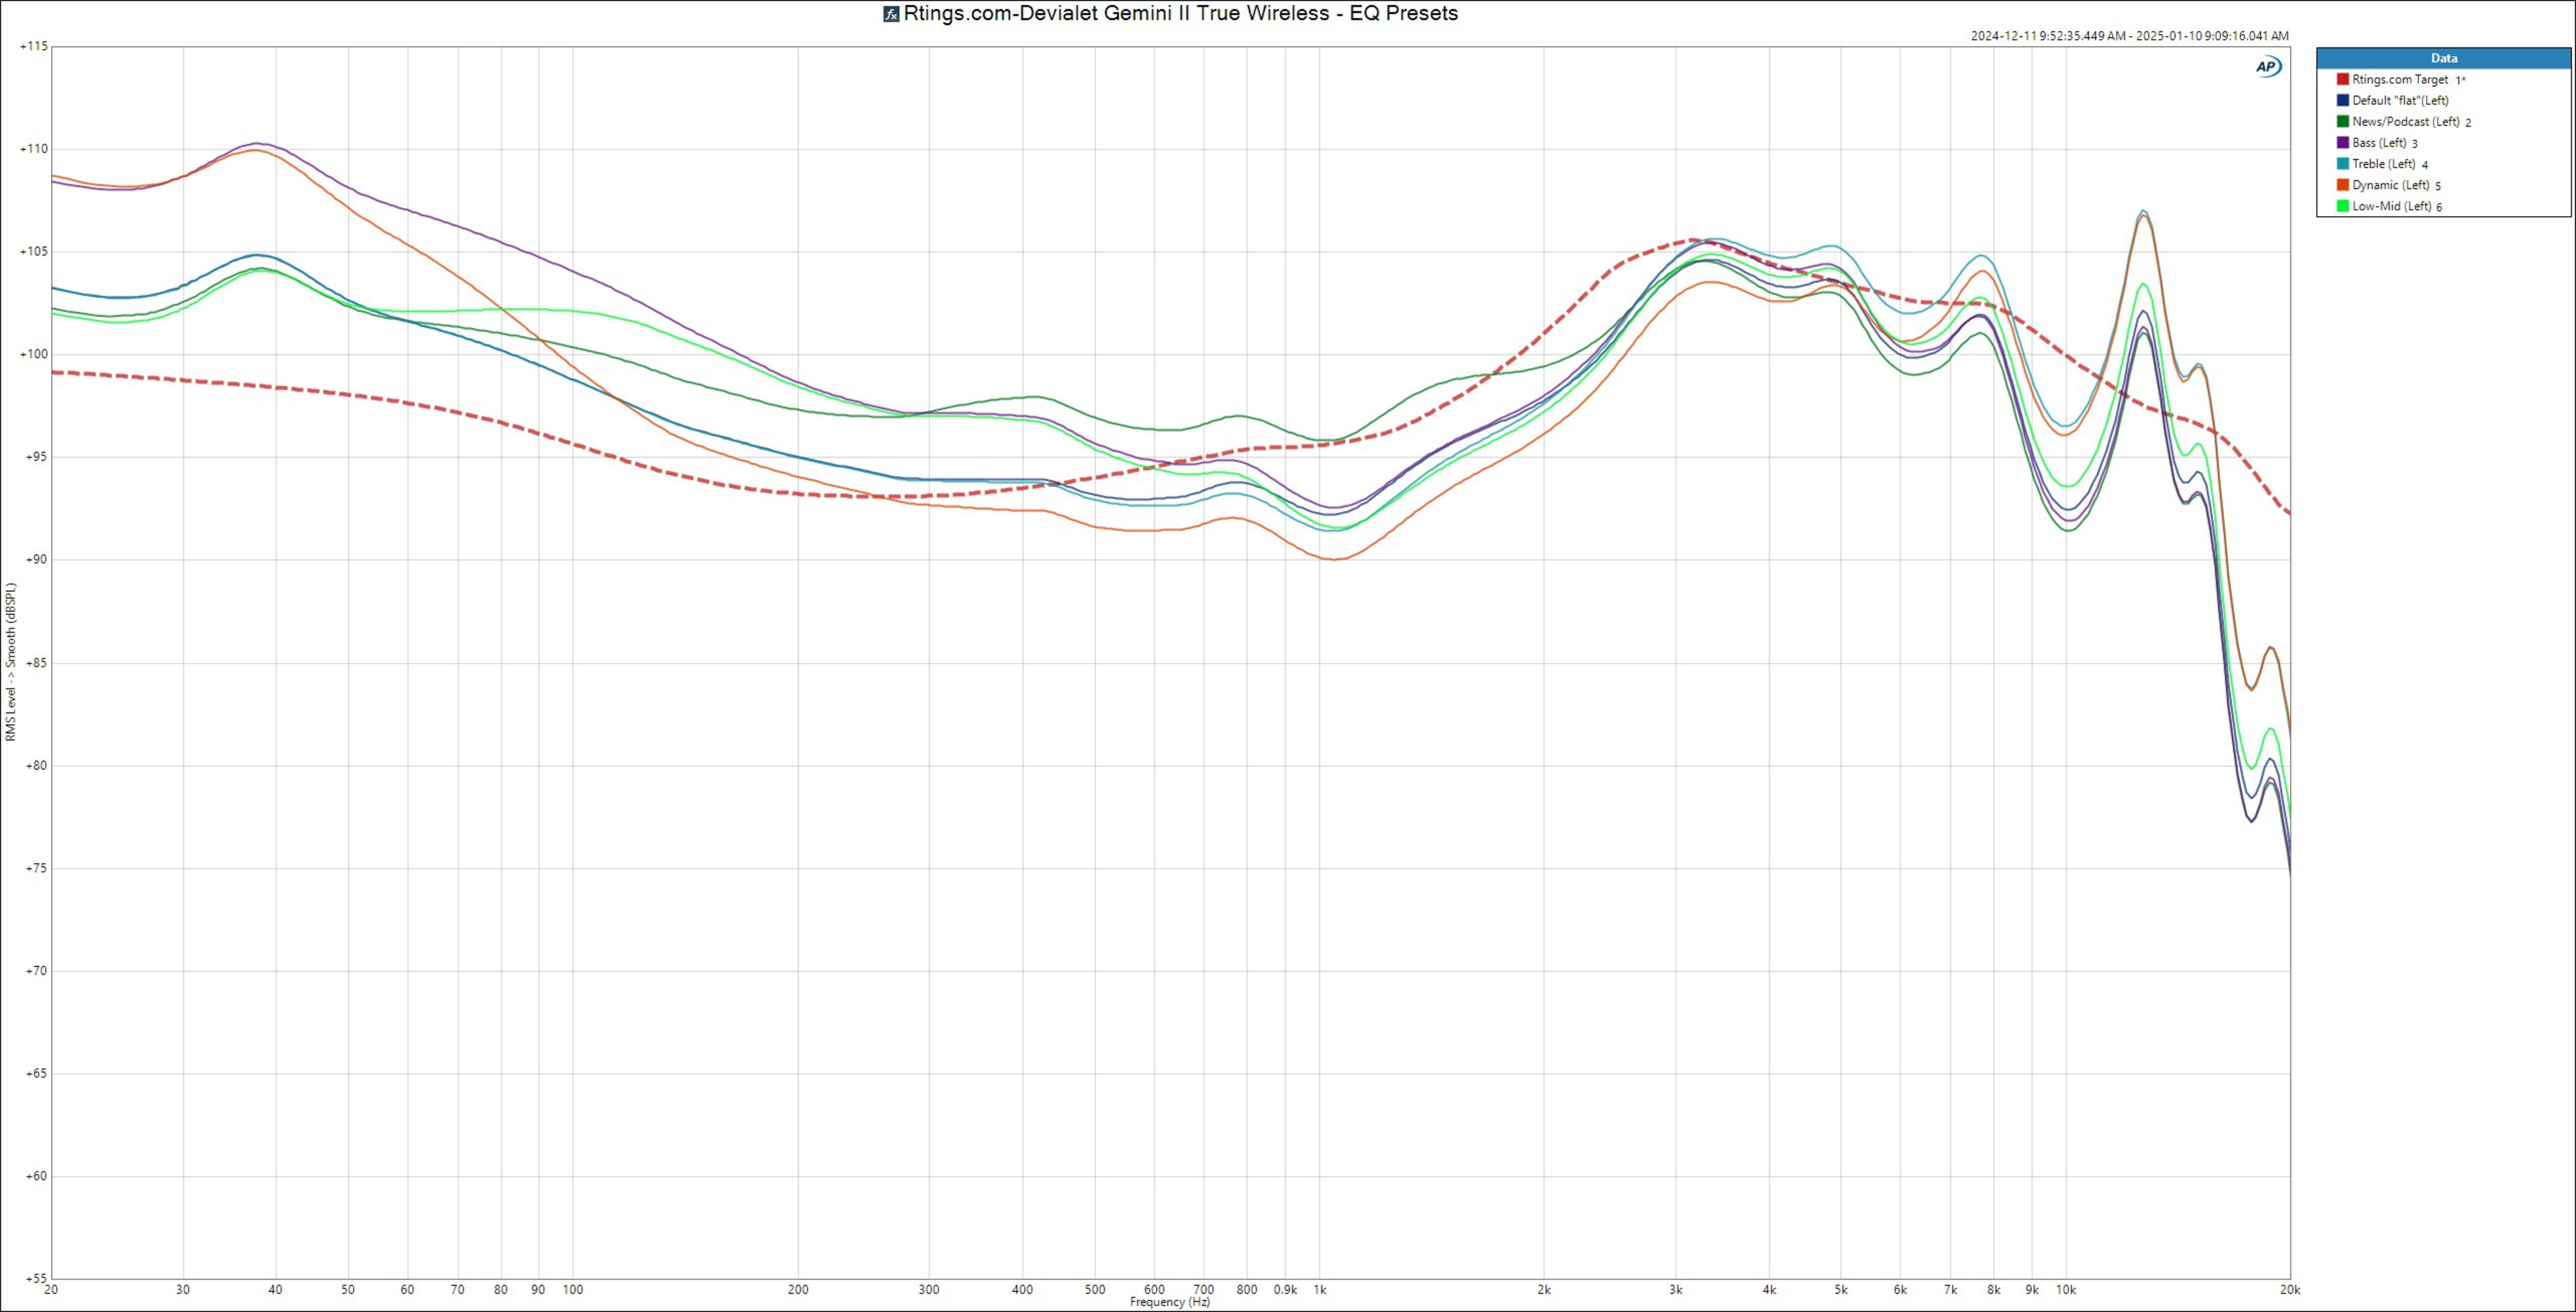
Task: Click the AP logo icon in graph corner
Action: click(2267, 67)
